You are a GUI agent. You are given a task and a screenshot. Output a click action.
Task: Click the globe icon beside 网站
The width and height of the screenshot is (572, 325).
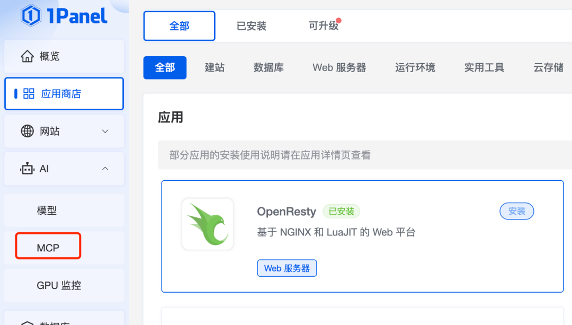(x=28, y=131)
